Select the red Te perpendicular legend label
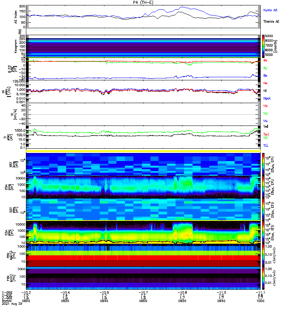This screenshot has height=309, width=290. pyautogui.click(x=266, y=134)
